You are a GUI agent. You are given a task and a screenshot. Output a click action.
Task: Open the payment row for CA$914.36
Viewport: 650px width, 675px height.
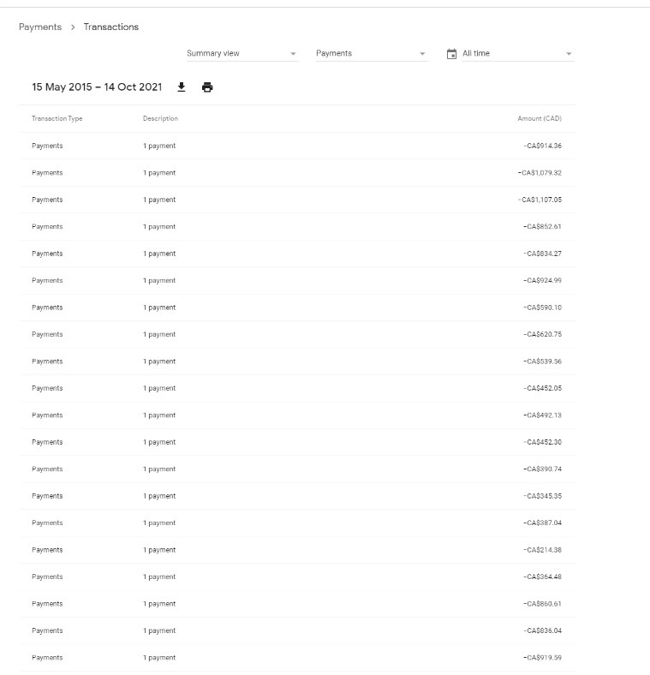tap(296, 146)
